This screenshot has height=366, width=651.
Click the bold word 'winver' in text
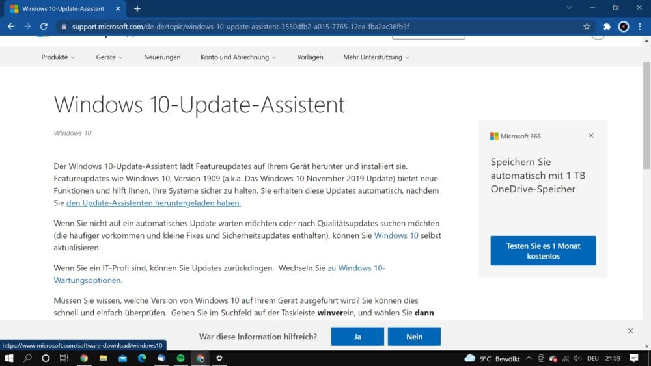pyautogui.click(x=331, y=313)
